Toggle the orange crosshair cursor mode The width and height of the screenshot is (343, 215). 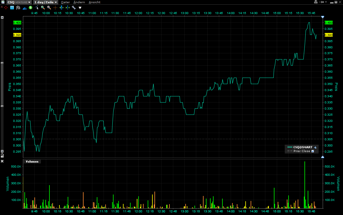click(55, 8)
